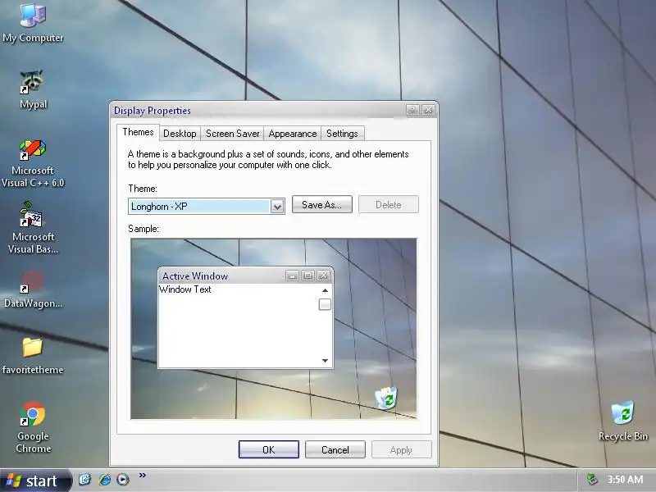Switch to the Themes tab
This screenshot has width=656, height=492.
coord(138,132)
